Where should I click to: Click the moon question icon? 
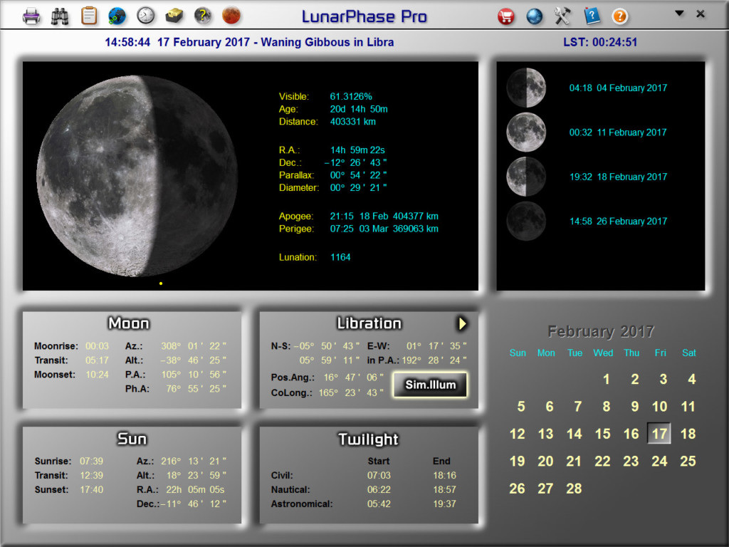203,14
